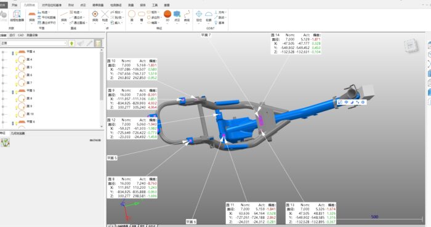Click the gear icon in mini toolbar

pos(363,102)
